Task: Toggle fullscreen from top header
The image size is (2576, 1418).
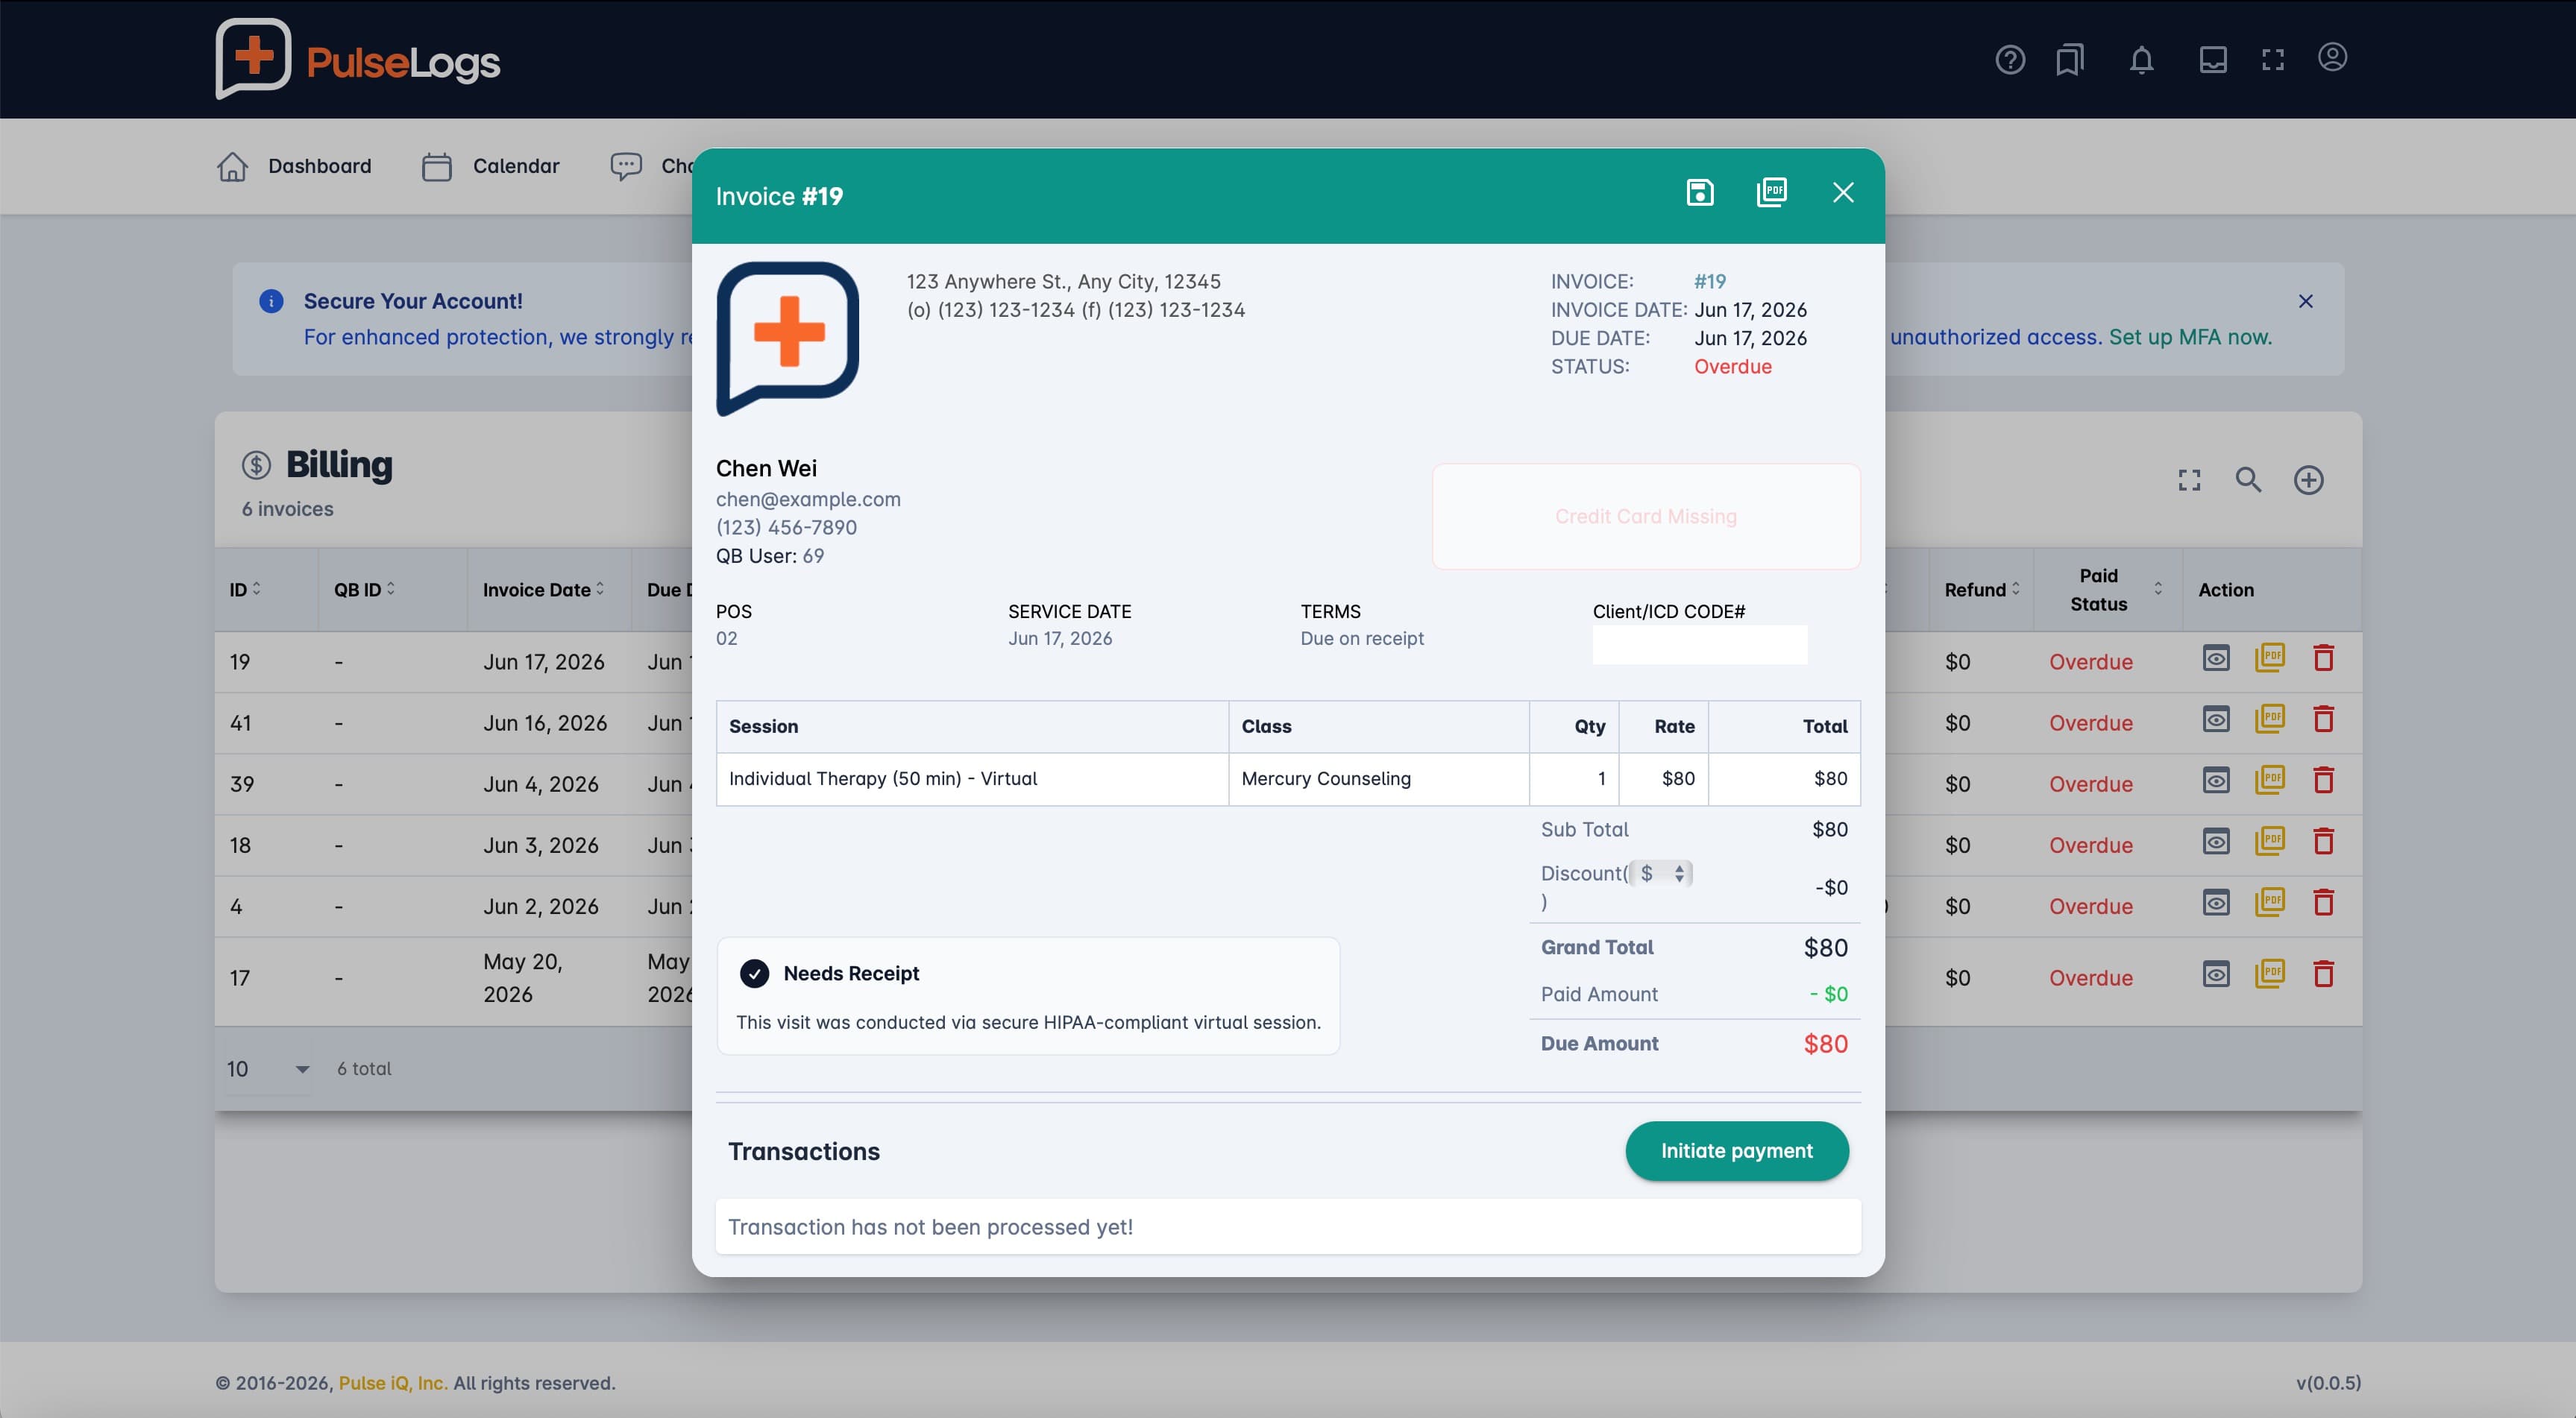Action: [x=2273, y=60]
